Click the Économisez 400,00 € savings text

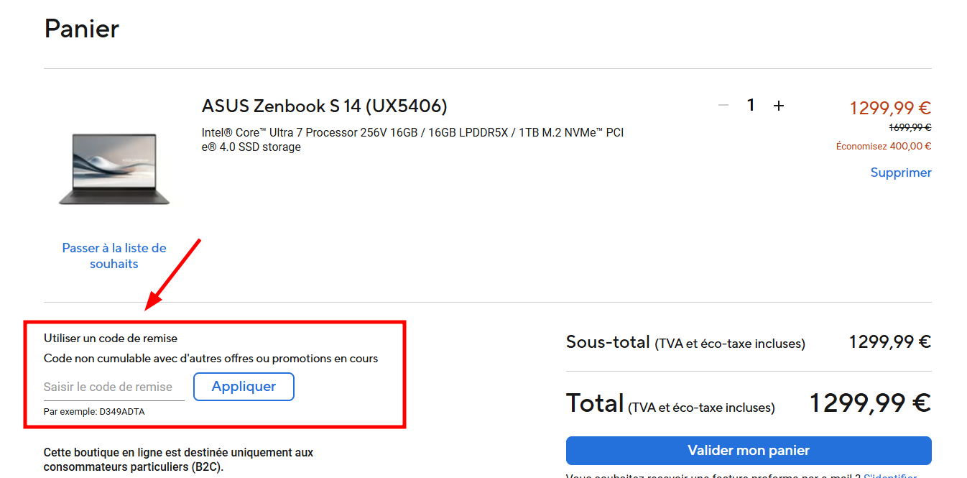point(883,147)
